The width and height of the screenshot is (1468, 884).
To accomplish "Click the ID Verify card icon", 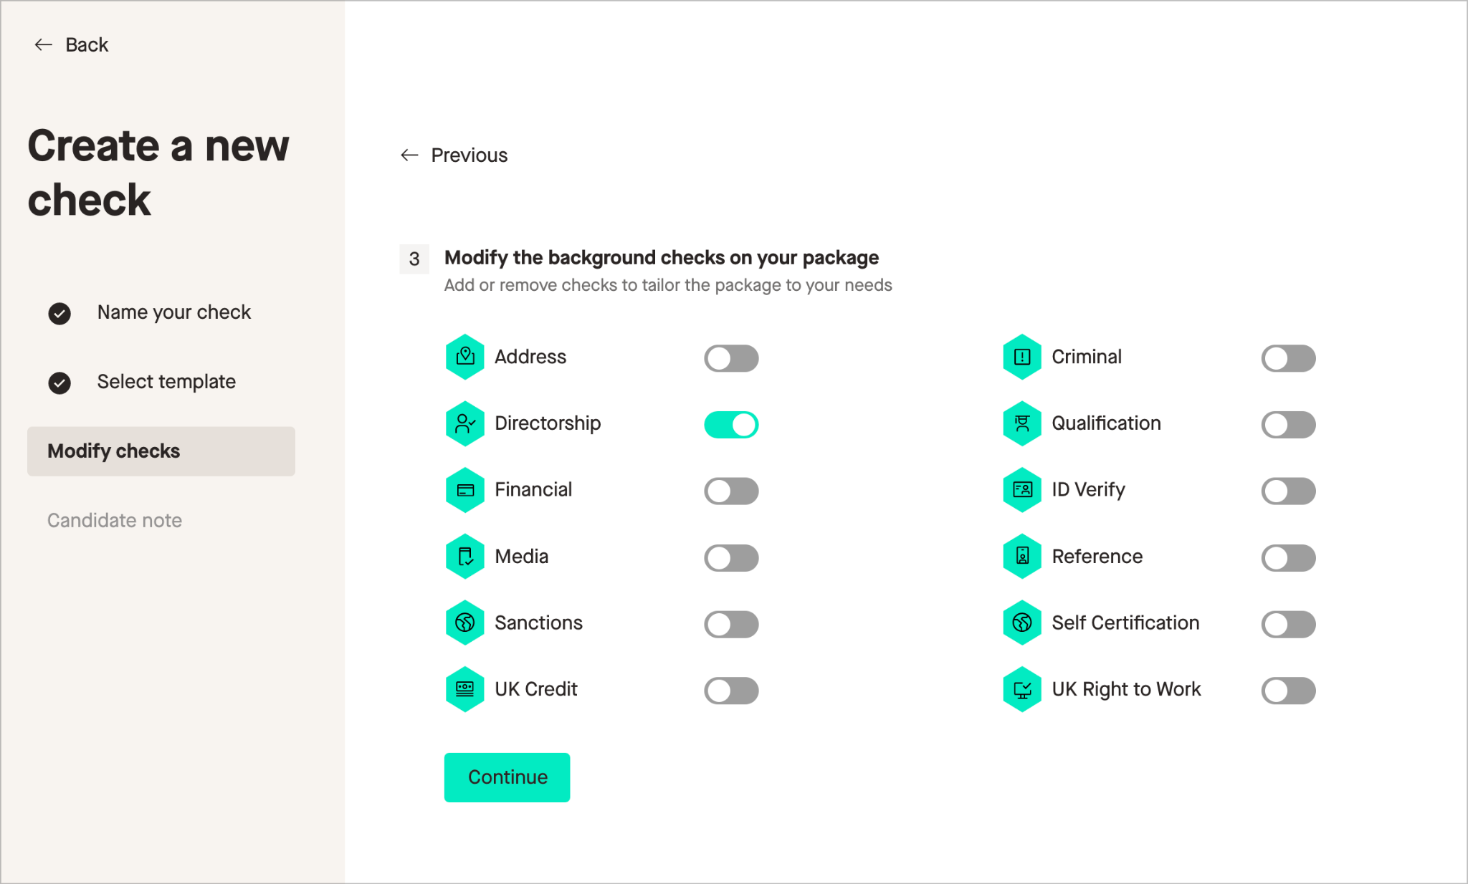I will 1022,490.
